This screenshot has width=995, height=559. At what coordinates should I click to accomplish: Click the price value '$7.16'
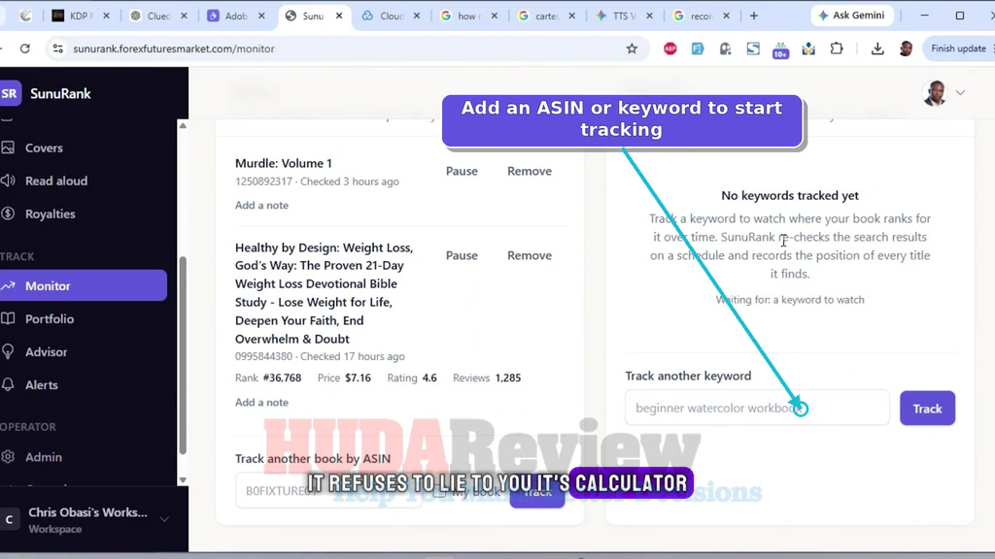(x=358, y=378)
